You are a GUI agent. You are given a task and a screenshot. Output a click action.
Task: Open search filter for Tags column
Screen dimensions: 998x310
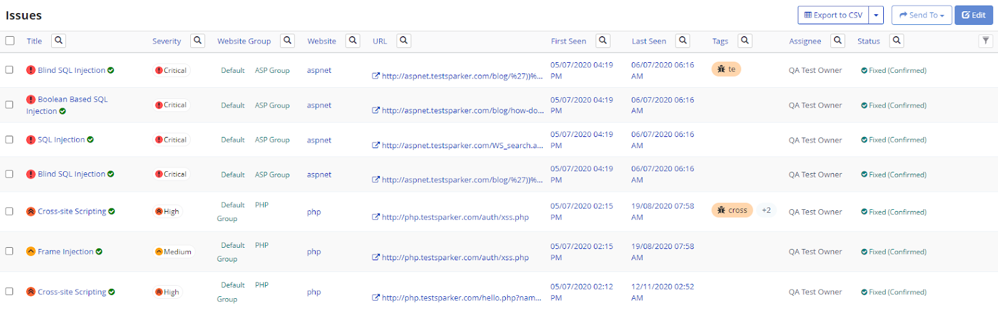click(x=745, y=40)
